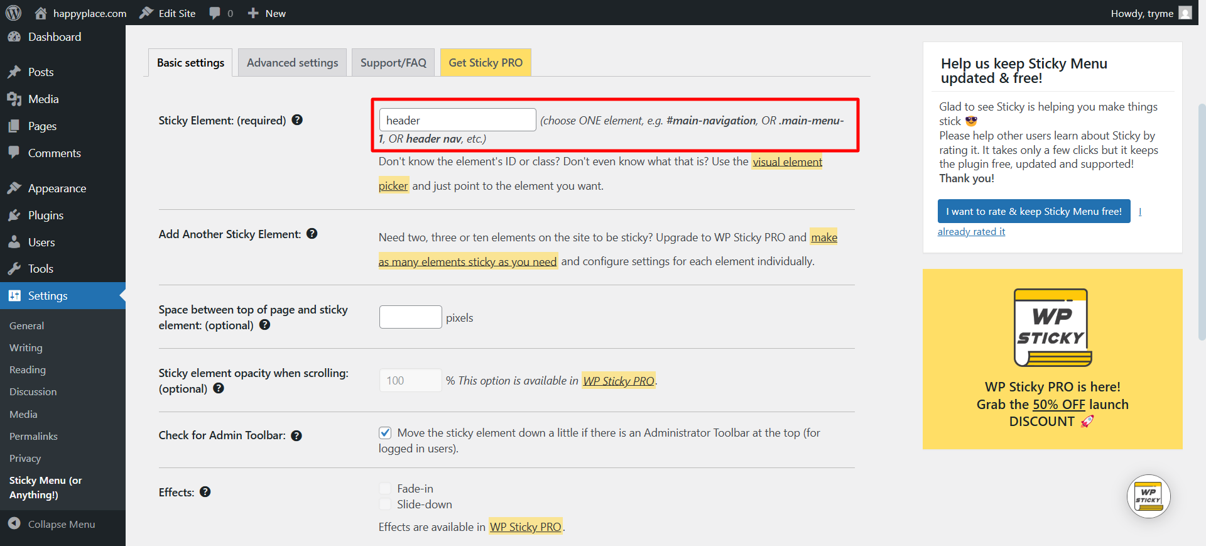Show help for Add Another Sticky Element
Image resolution: width=1206 pixels, height=546 pixels.
point(312,234)
